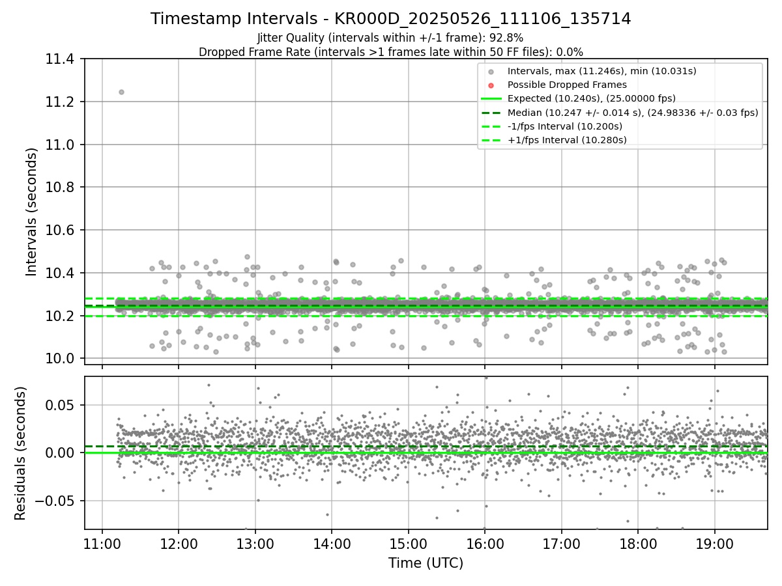Click legend entry 'Expected (10.240s), (25.00000 fps)'

click(x=592, y=98)
